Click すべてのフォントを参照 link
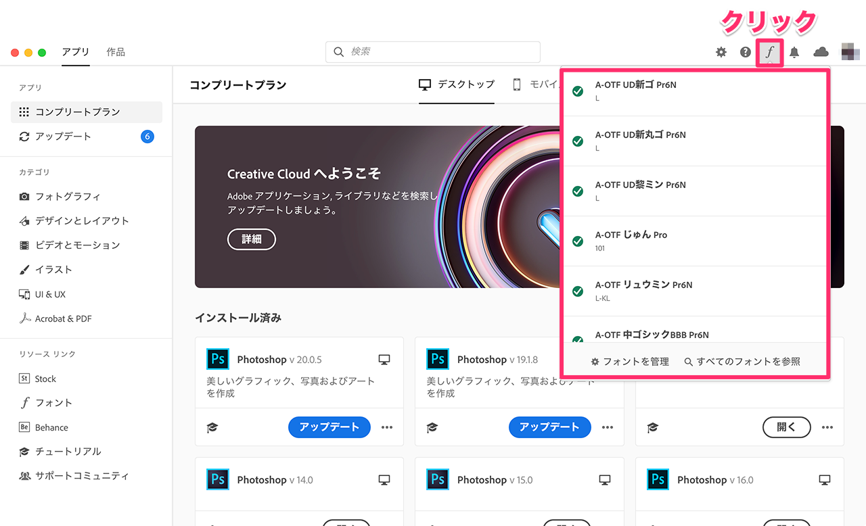Image resolution: width=866 pixels, height=526 pixels. point(742,362)
